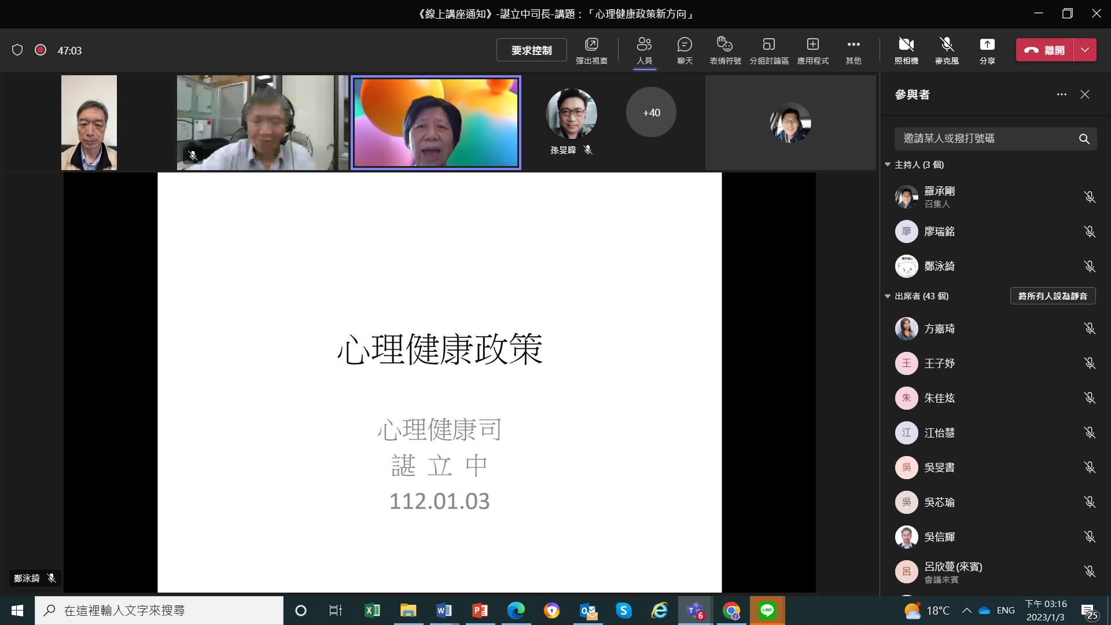Click mic icon for 吳信輝

[x=1090, y=537]
